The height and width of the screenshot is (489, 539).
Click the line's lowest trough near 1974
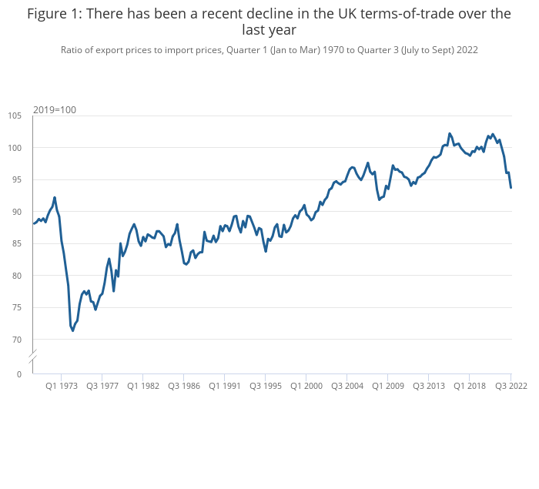click(72, 330)
